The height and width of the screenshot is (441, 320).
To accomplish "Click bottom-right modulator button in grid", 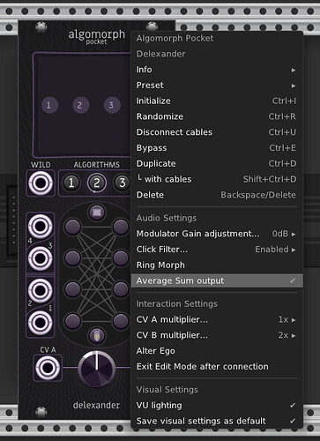I will tap(121, 320).
